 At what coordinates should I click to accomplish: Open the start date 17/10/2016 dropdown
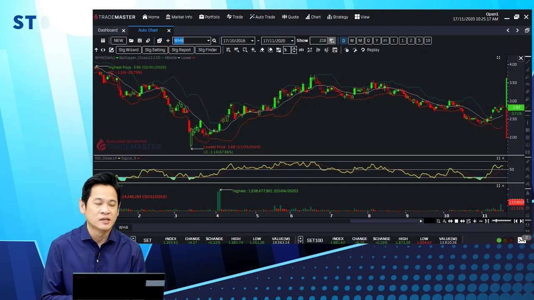click(x=252, y=40)
